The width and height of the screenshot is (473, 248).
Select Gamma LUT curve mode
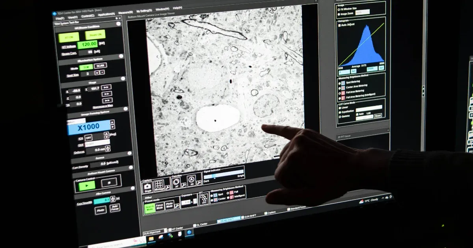340,117
